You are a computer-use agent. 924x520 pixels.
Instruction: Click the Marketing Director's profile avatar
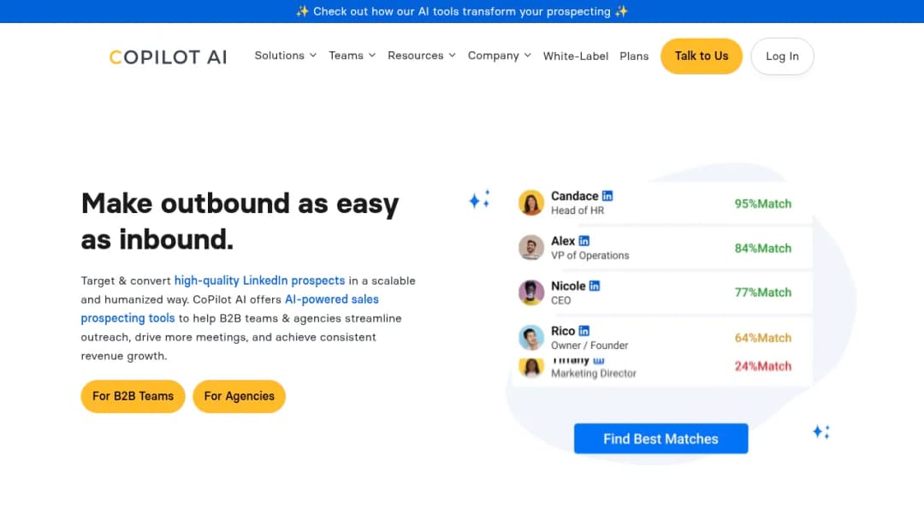pos(531,367)
